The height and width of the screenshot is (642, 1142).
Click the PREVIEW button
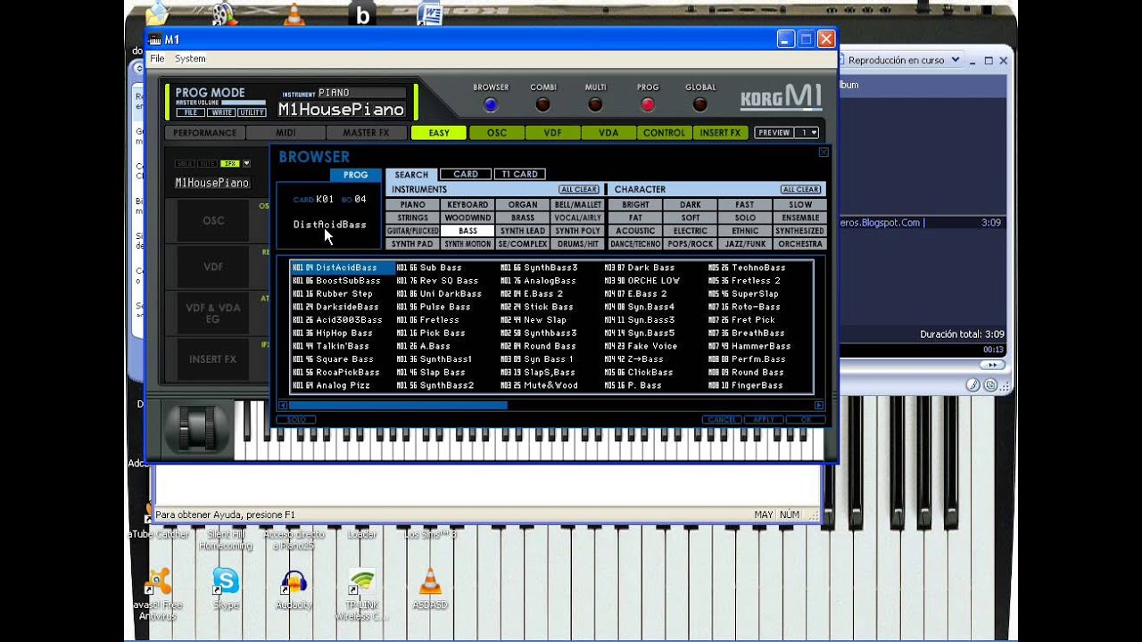coord(774,133)
